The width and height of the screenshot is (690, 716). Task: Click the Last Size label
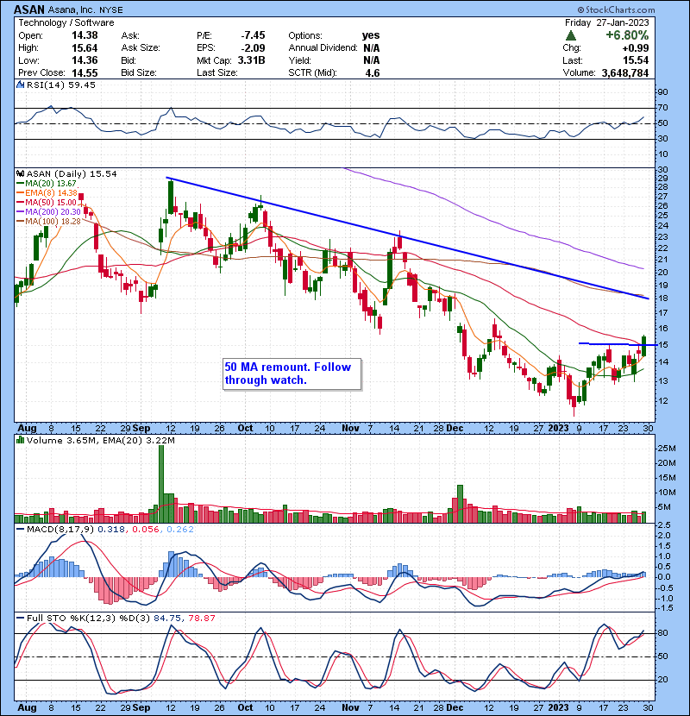point(217,72)
